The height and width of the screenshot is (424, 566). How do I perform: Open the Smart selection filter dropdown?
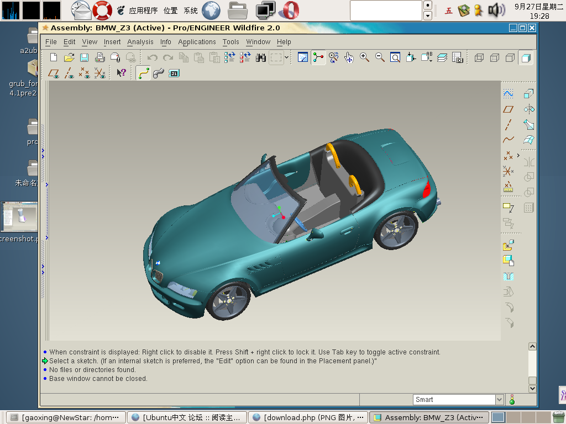click(x=500, y=400)
